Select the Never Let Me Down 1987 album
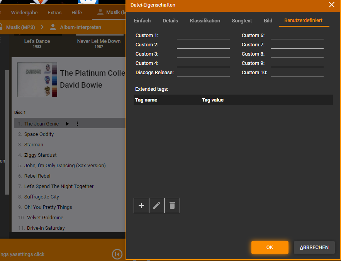Image resolution: width=341 pixels, height=261 pixels. click(99, 43)
